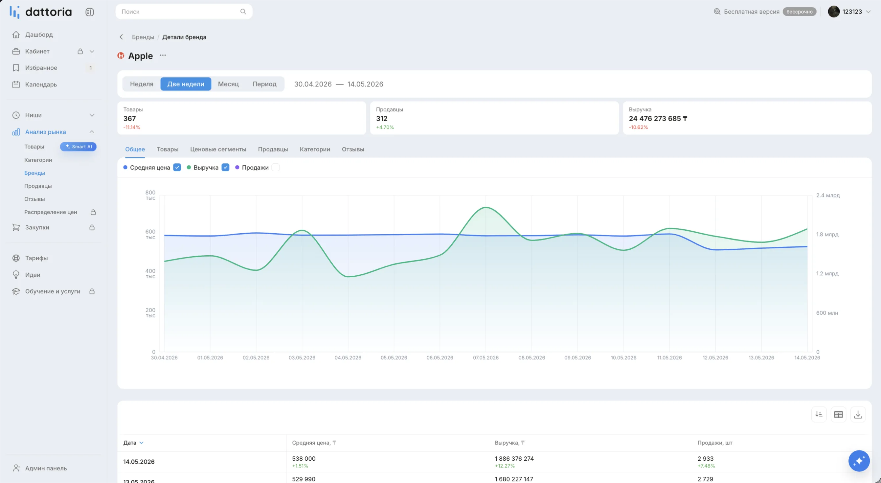
Task: Click the end date 14.05.2026 field
Action: tap(365, 84)
